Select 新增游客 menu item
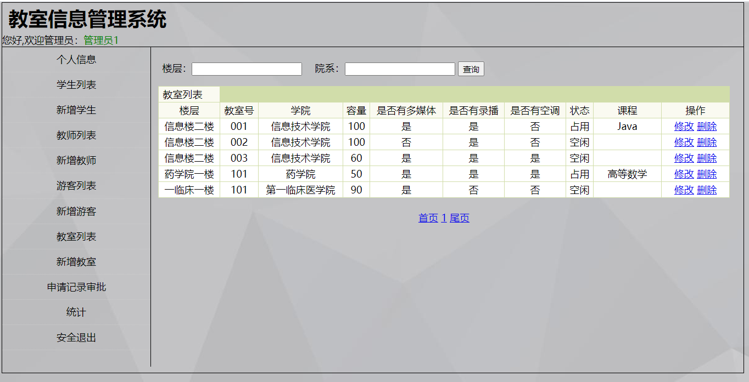This screenshot has height=382, width=749. [x=76, y=212]
